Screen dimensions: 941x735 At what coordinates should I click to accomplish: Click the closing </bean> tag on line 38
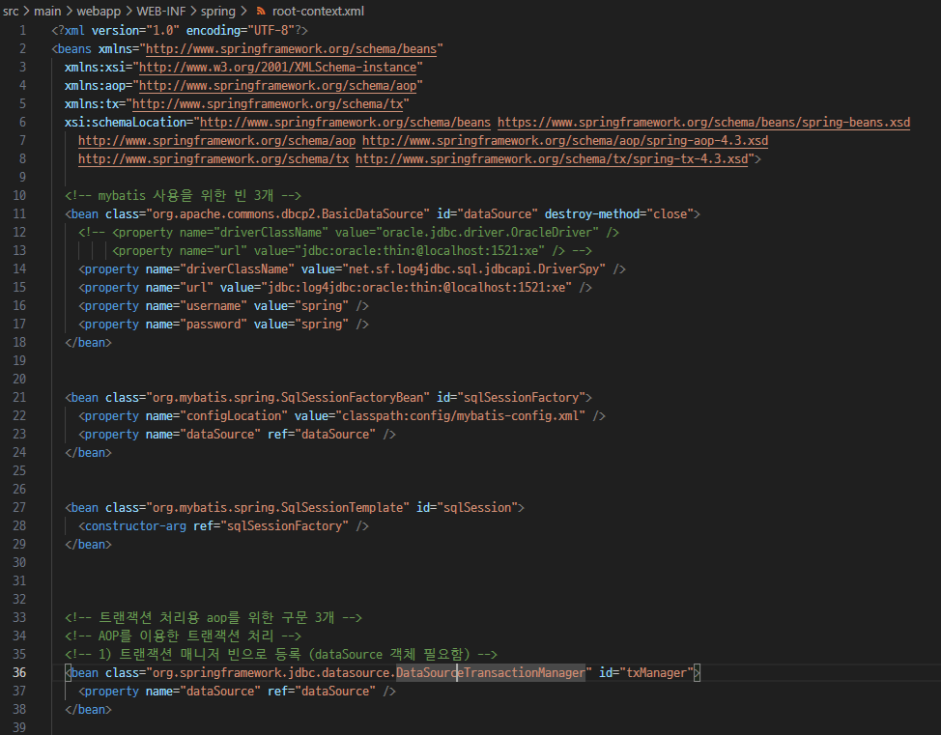click(88, 709)
